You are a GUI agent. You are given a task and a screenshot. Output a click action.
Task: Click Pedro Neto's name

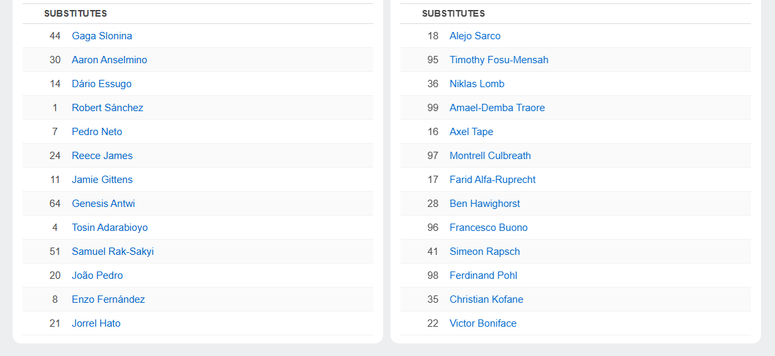click(97, 132)
